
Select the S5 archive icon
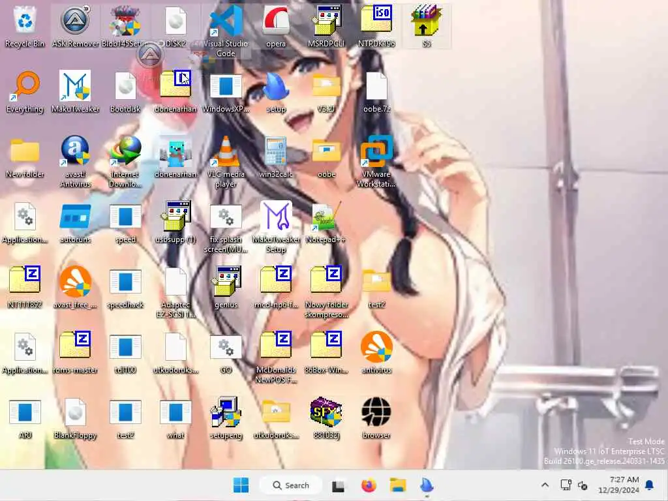point(427,26)
